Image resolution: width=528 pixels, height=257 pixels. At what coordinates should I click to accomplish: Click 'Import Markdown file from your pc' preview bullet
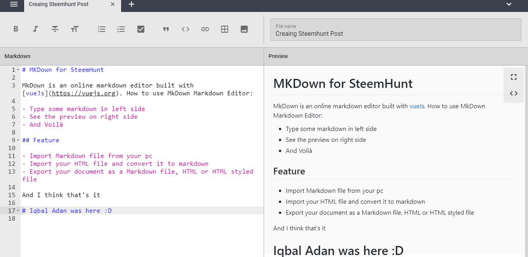click(x=335, y=191)
